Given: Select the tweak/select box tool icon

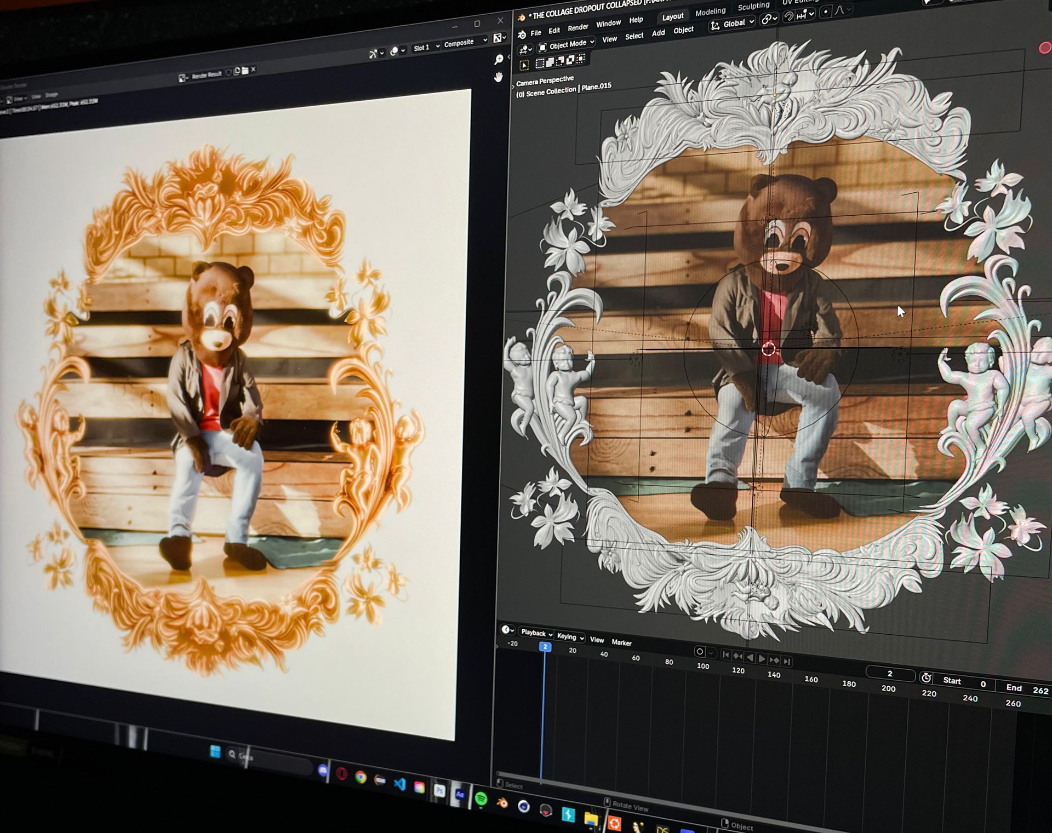Looking at the screenshot, I should pyautogui.click(x=524, y=66).
